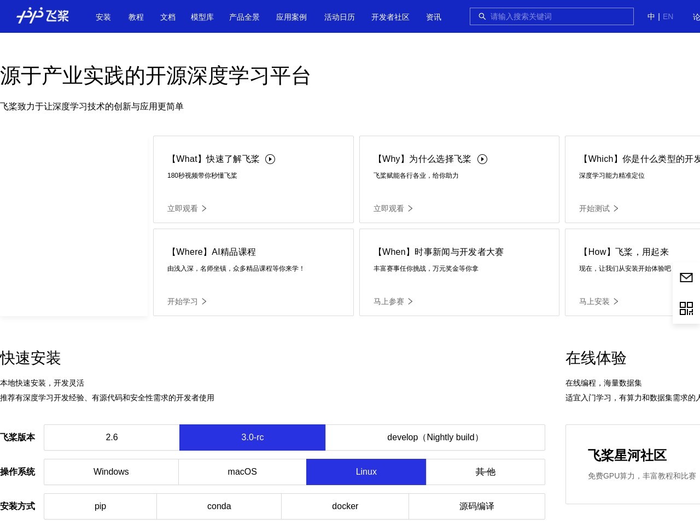Click the search keyword input field

[x=552, y=16]
